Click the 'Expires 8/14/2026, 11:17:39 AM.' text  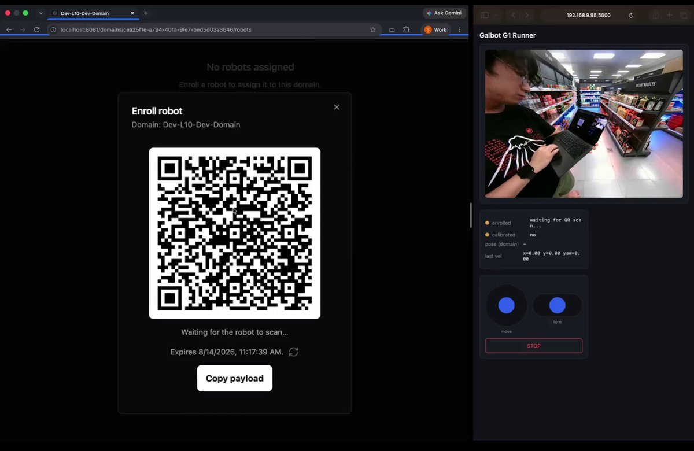pyautogui.click(x=227, y=352)
